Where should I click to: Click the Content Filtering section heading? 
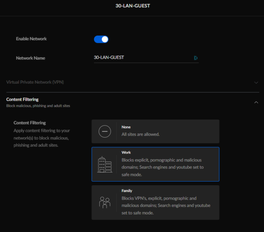(22, 99)
